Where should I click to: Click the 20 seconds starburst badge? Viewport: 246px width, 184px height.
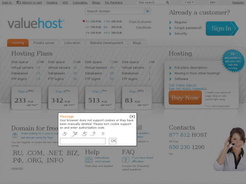pyautogui.click(x=233, y=61)
